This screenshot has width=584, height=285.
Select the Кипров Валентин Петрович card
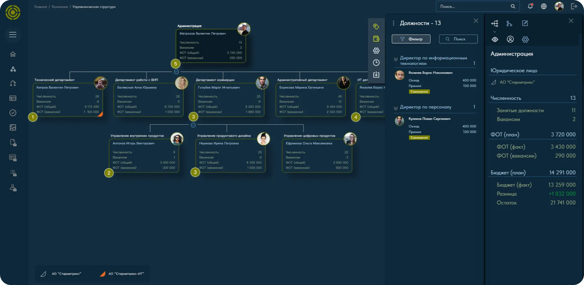68,100
